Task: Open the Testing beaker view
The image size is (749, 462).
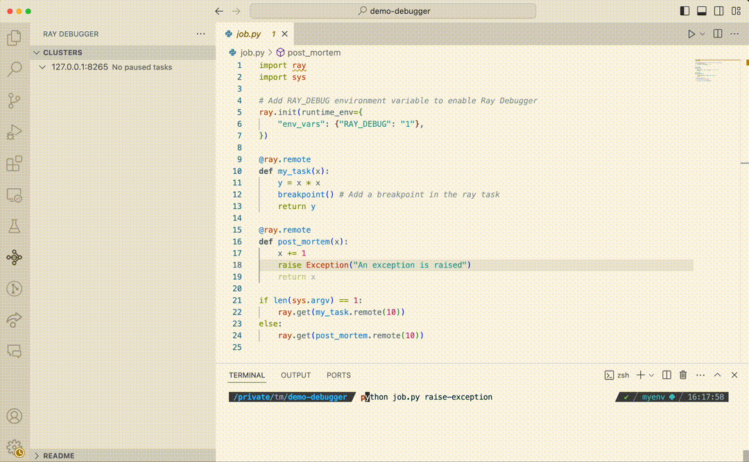Action: 14,226
